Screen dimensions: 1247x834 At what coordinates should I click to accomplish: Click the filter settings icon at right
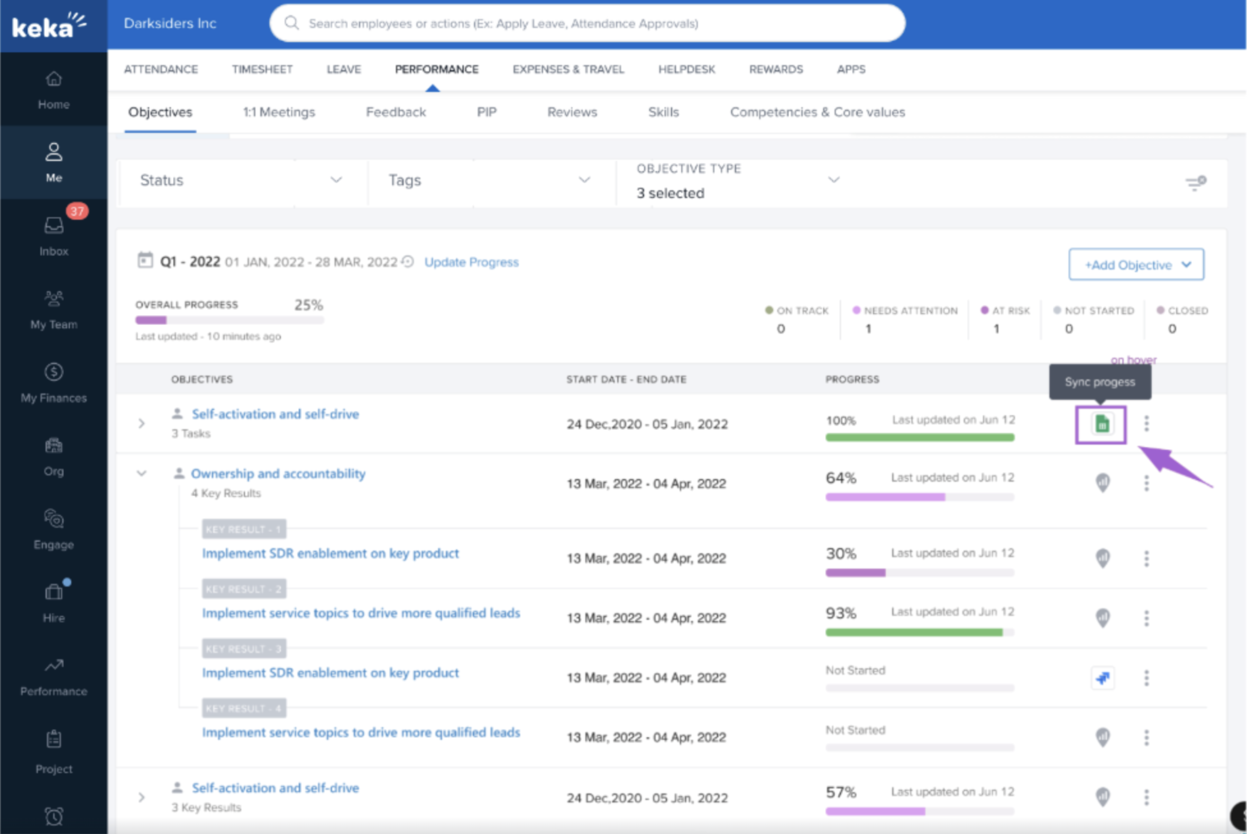click(x=1195, y=182)
